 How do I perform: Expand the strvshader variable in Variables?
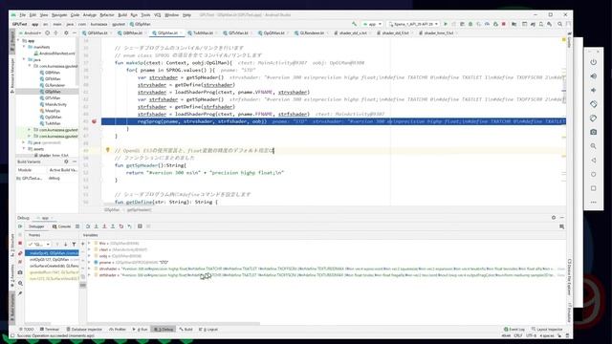89,269
